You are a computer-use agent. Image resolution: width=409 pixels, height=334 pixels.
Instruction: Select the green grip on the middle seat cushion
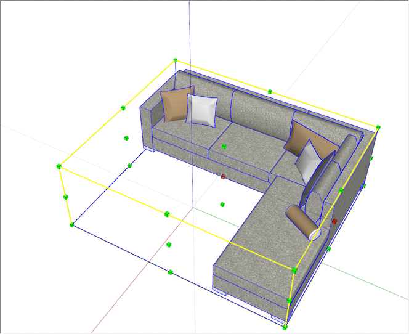coord(224,147)
